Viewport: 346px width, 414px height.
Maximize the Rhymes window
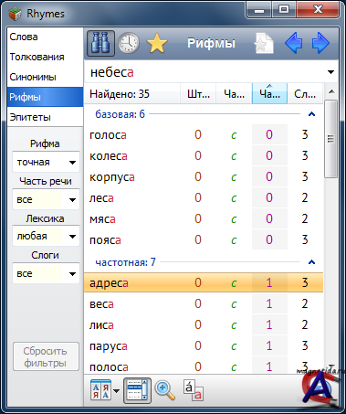point(284,10)
